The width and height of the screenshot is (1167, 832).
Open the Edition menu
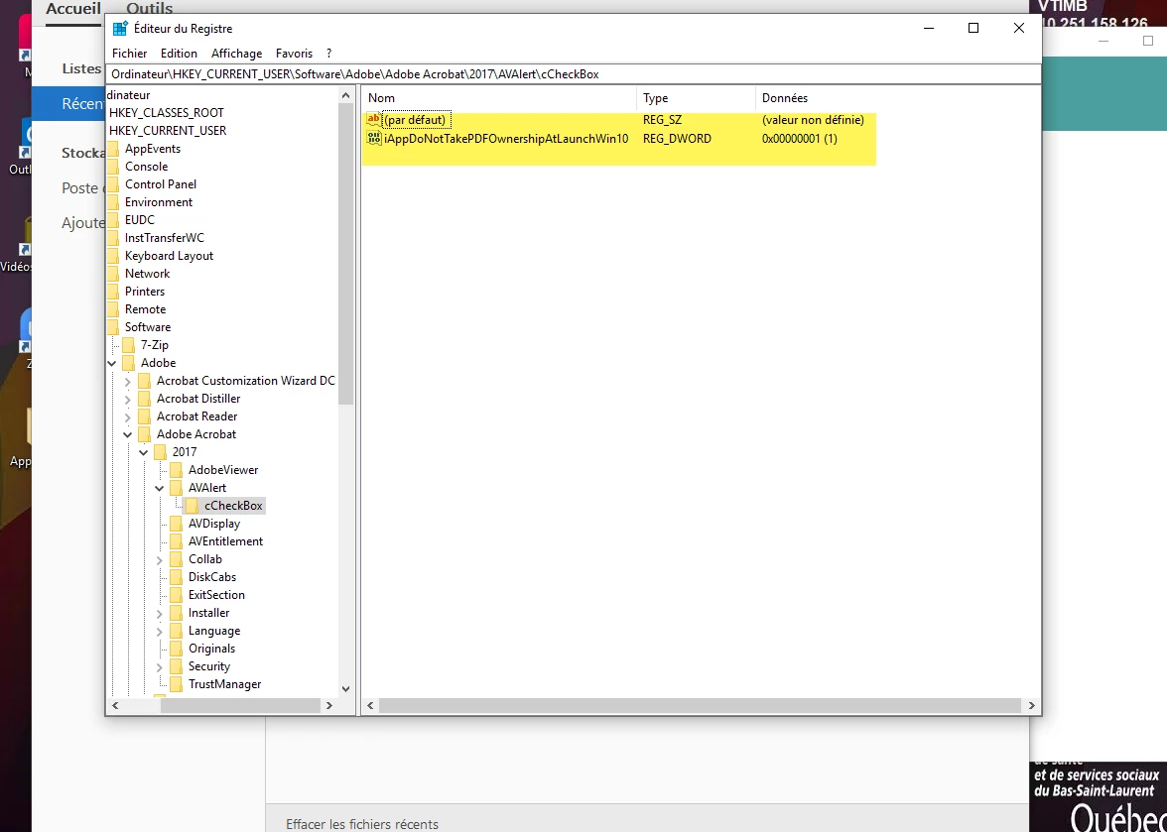click(179, 54)
